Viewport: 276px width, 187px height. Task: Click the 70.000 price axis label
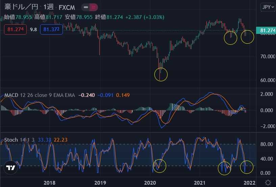click(x=268, y=57)
